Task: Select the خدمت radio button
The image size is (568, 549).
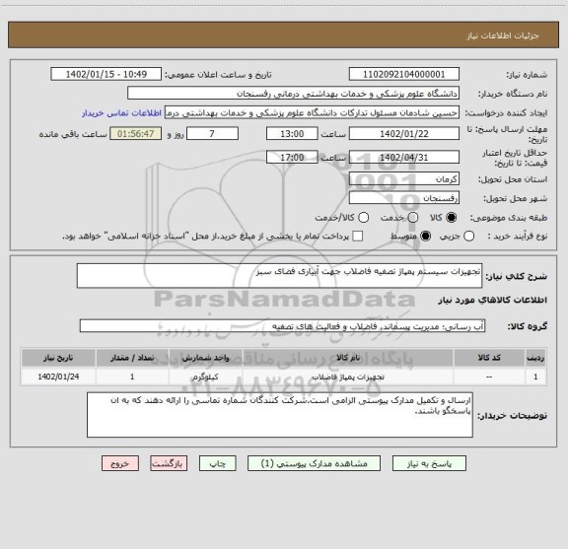Action: (x=413, y=218)
